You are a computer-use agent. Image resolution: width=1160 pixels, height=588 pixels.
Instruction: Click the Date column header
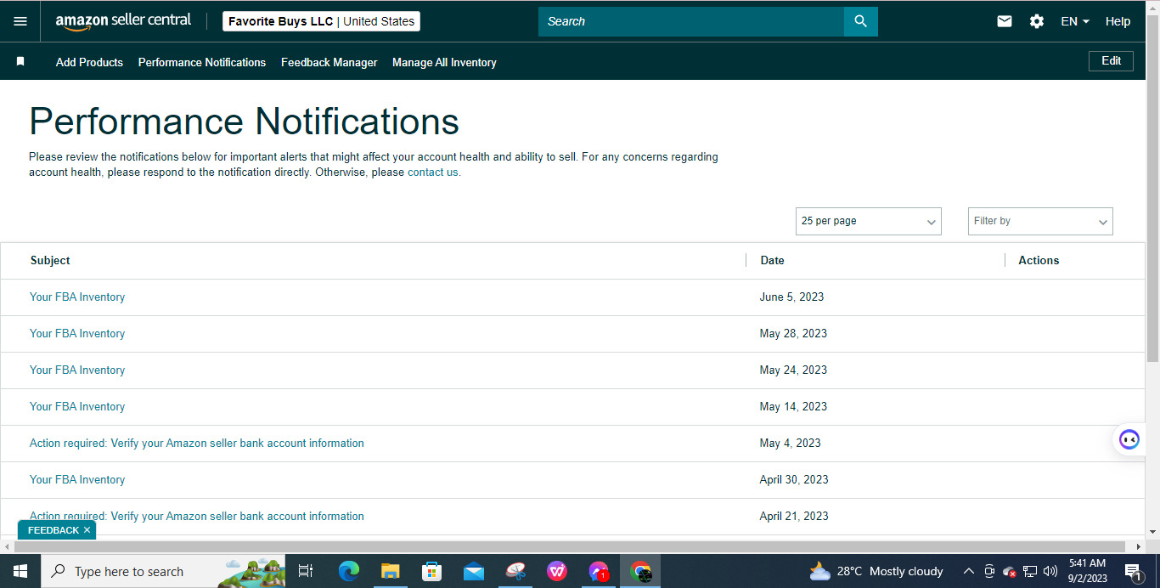[772, 260]
